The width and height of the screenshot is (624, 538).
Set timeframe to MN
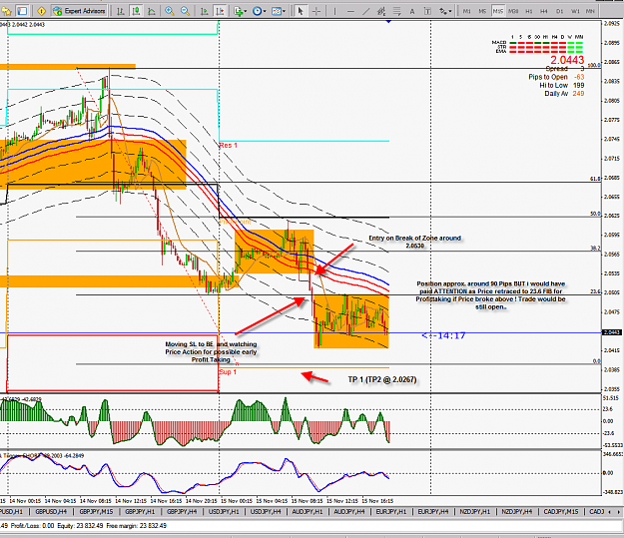click(591, 11)
